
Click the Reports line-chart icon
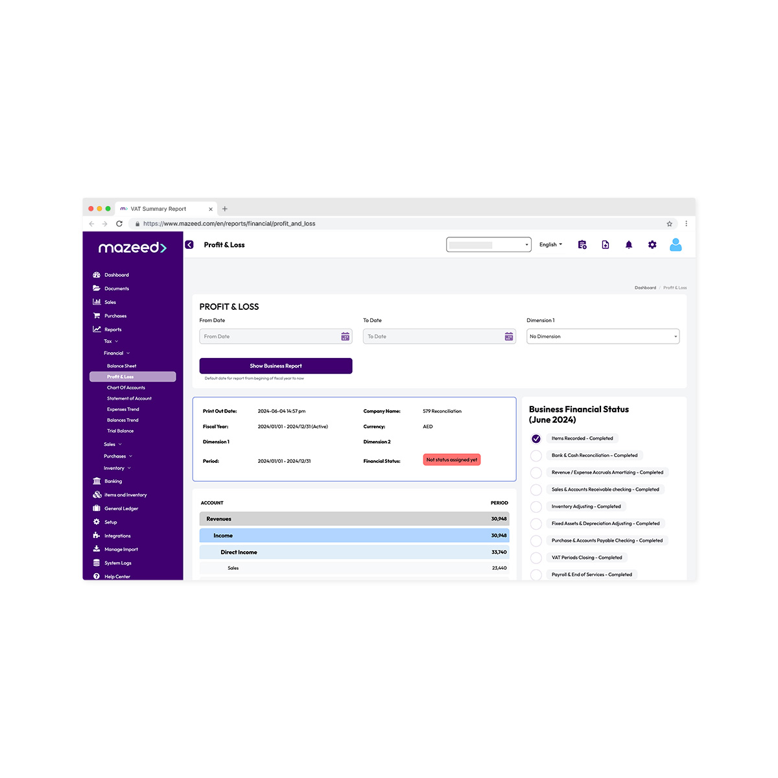[x=97, y=329]
